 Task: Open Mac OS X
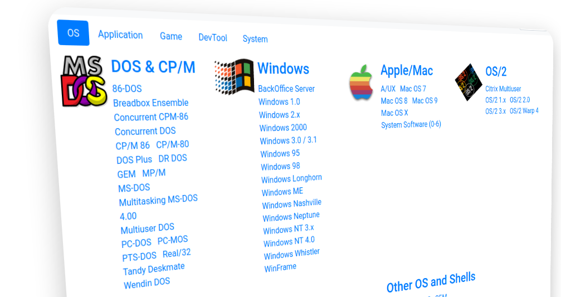[x=394, y=113]
